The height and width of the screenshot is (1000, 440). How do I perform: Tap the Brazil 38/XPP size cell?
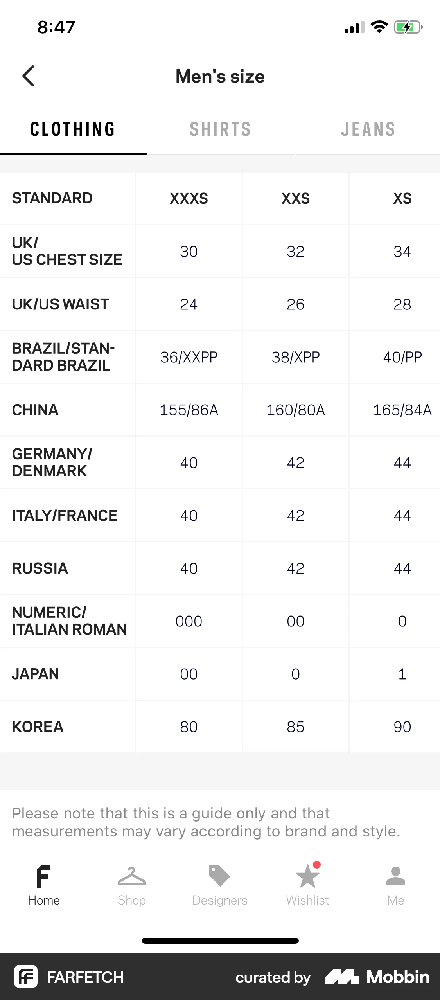pyautogui.click(x=296, y=357)
